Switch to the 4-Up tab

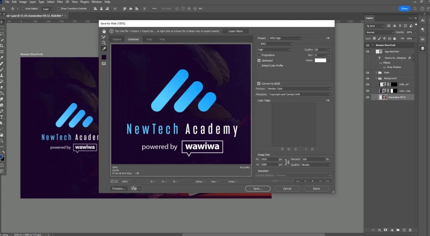tap(162, 39)
